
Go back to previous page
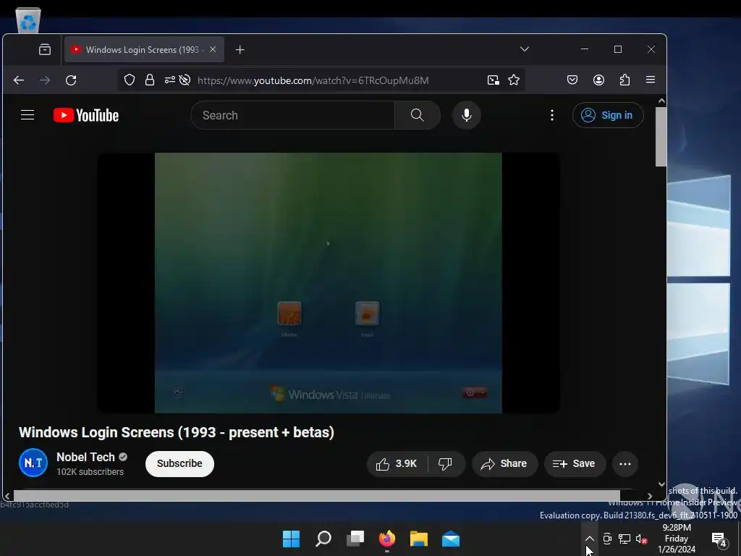(x=19, y=80)
